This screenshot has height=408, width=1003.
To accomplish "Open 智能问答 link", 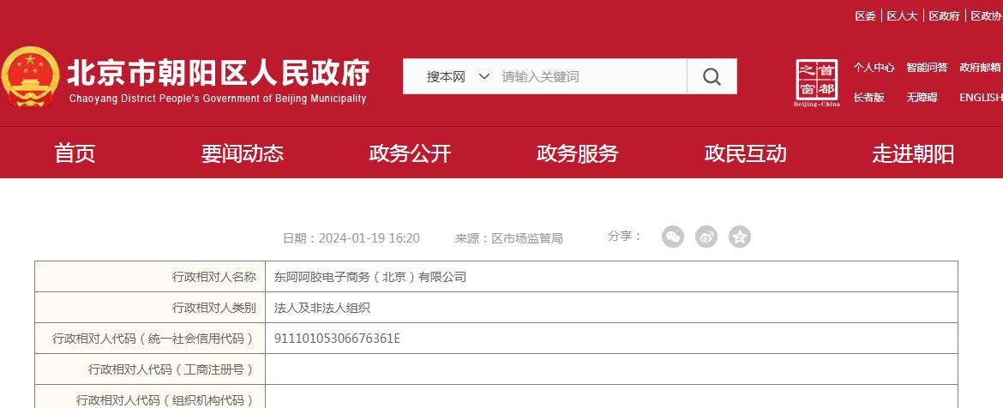I will 927,67.
